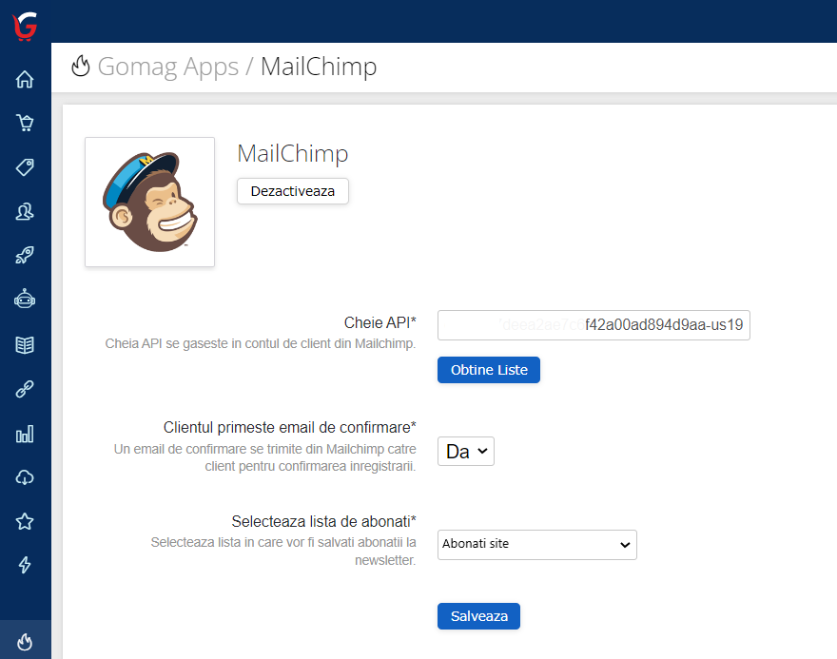Select the link icon in the sidebar
Image resolution: width=837 pixels, height=659 pixels.
[x=25, y=388]
